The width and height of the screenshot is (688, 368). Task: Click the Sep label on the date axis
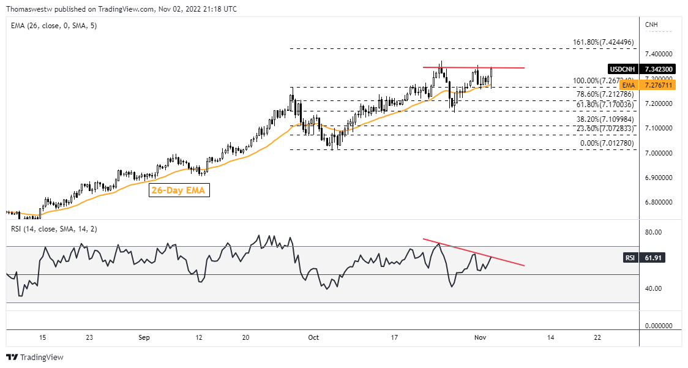pyautogui.click(x=144, y=337)
